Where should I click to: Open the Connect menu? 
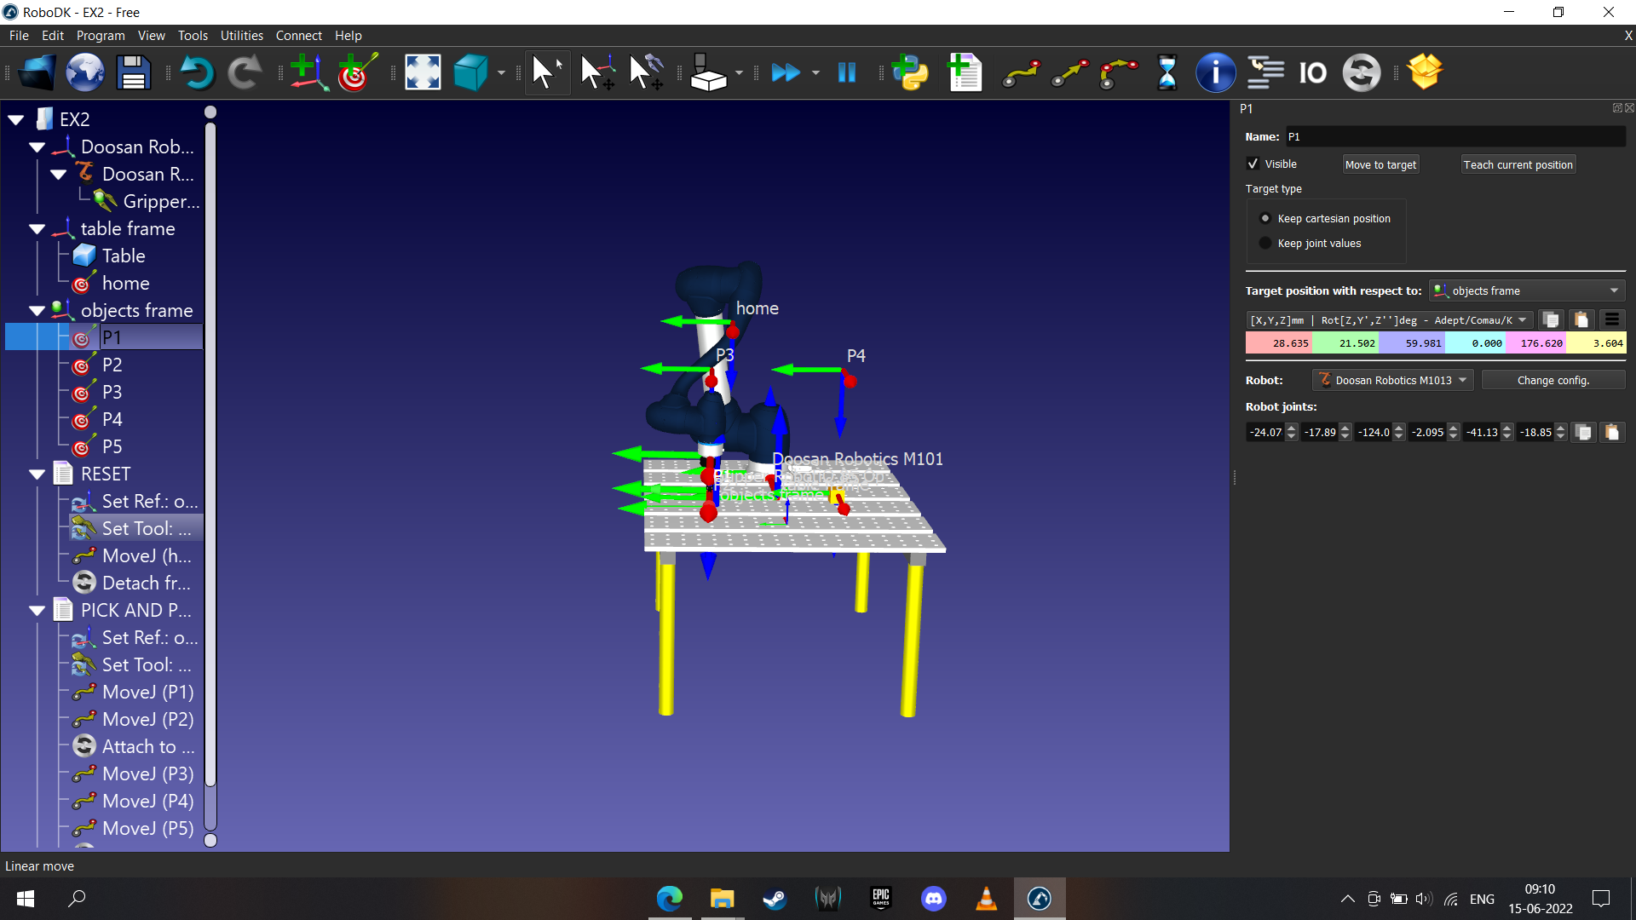298,35
